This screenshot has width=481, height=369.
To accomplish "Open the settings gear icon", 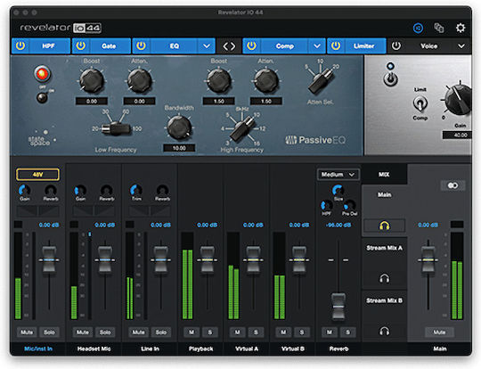I will tap(461, 28).
